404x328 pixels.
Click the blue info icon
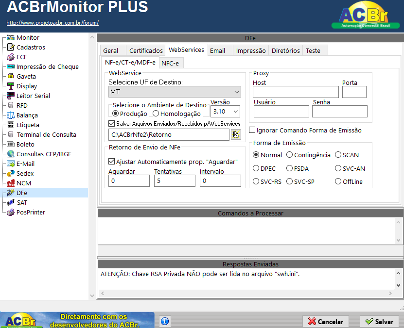165,321
